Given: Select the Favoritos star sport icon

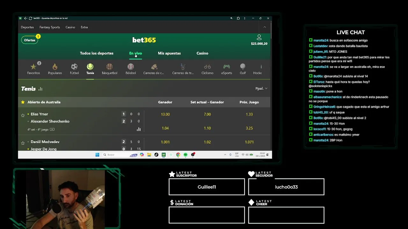Looking at the screenshot, I should (x=33, y=66).
